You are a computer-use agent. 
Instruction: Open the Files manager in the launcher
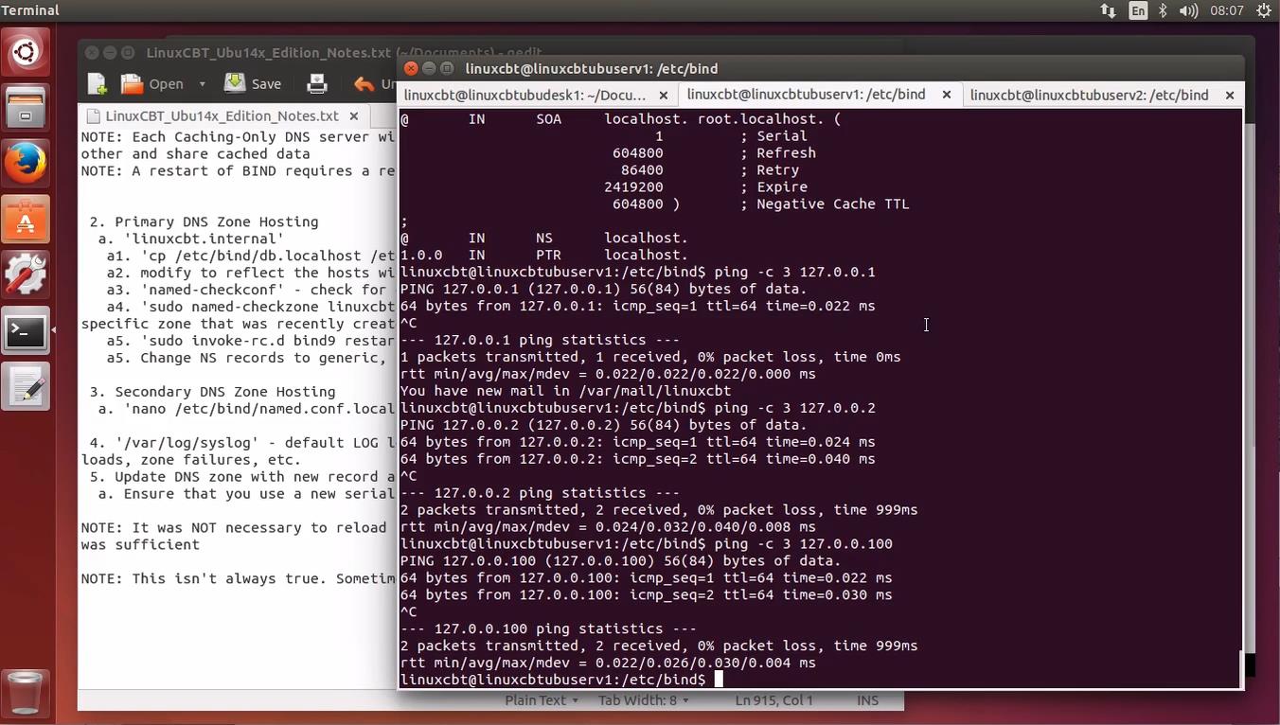(26, 107)
